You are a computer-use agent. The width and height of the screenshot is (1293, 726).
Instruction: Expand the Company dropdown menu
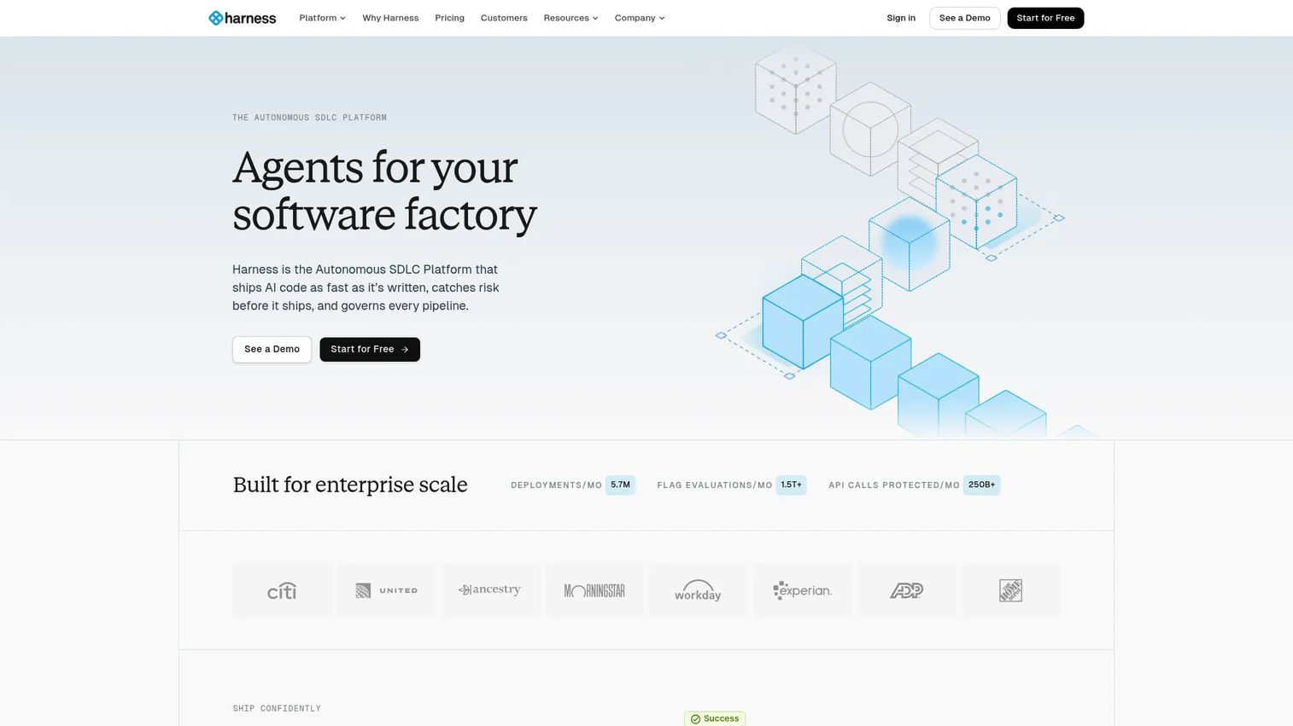click(640, 18)
